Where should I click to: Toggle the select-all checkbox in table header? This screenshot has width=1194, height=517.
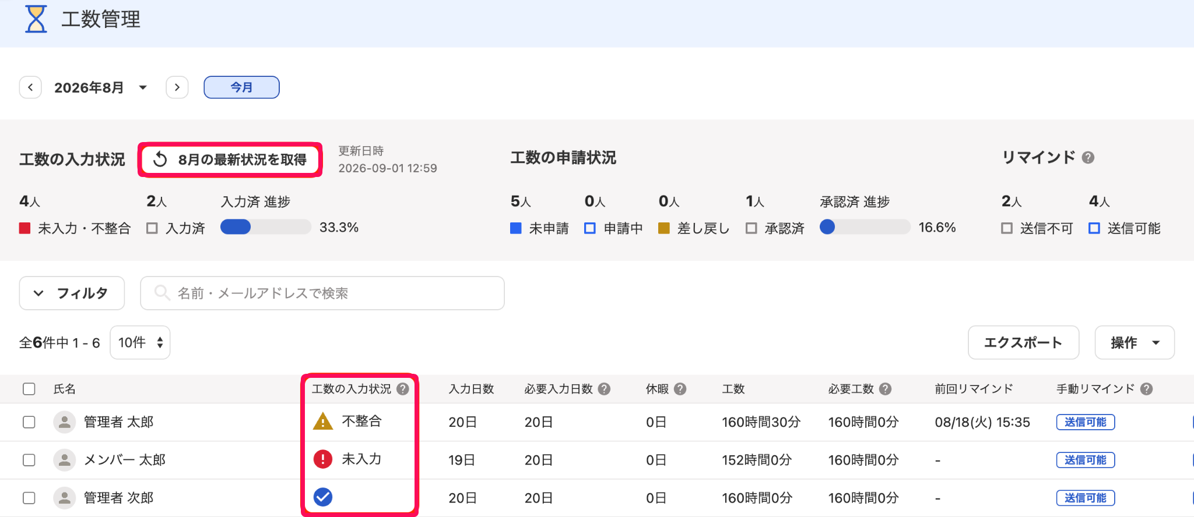[x=29, y=389]
